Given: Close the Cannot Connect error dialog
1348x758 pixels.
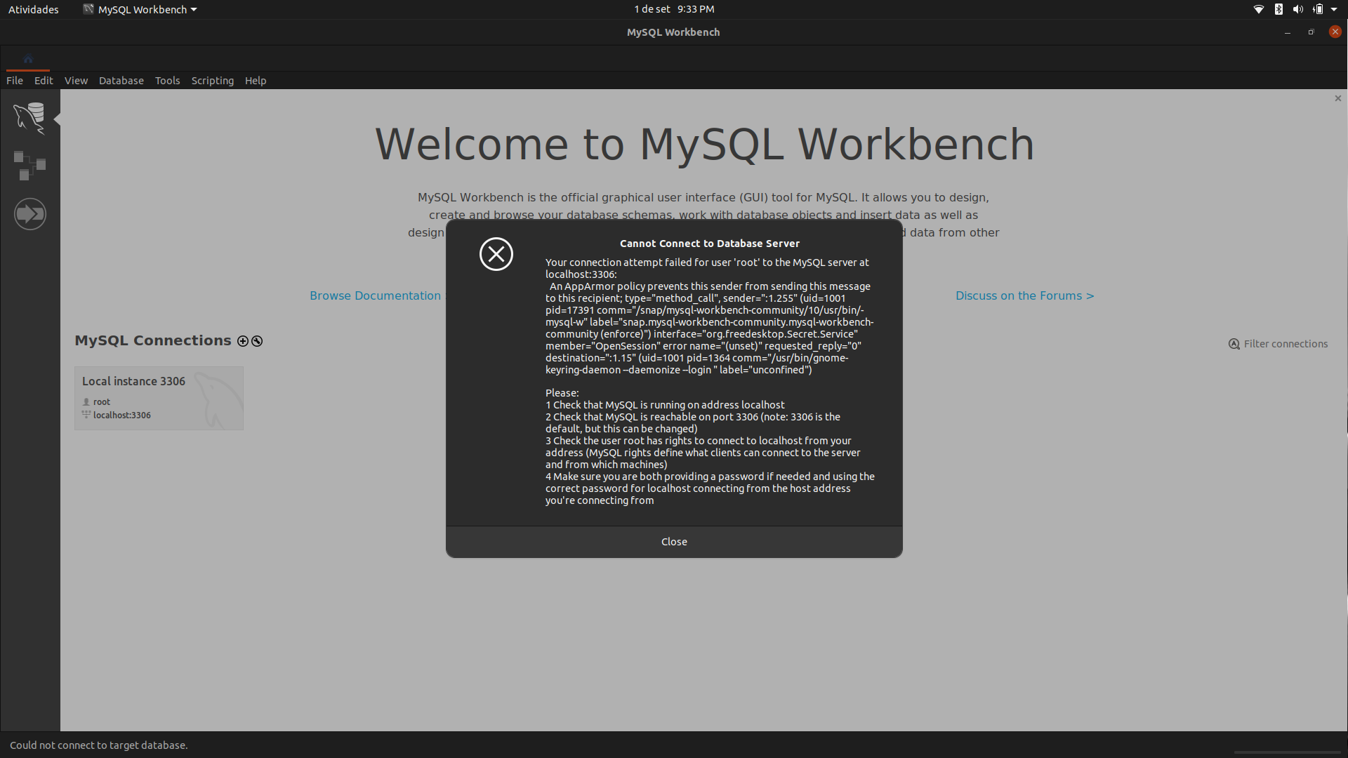Looking at the screenshot, I should 674,542.
